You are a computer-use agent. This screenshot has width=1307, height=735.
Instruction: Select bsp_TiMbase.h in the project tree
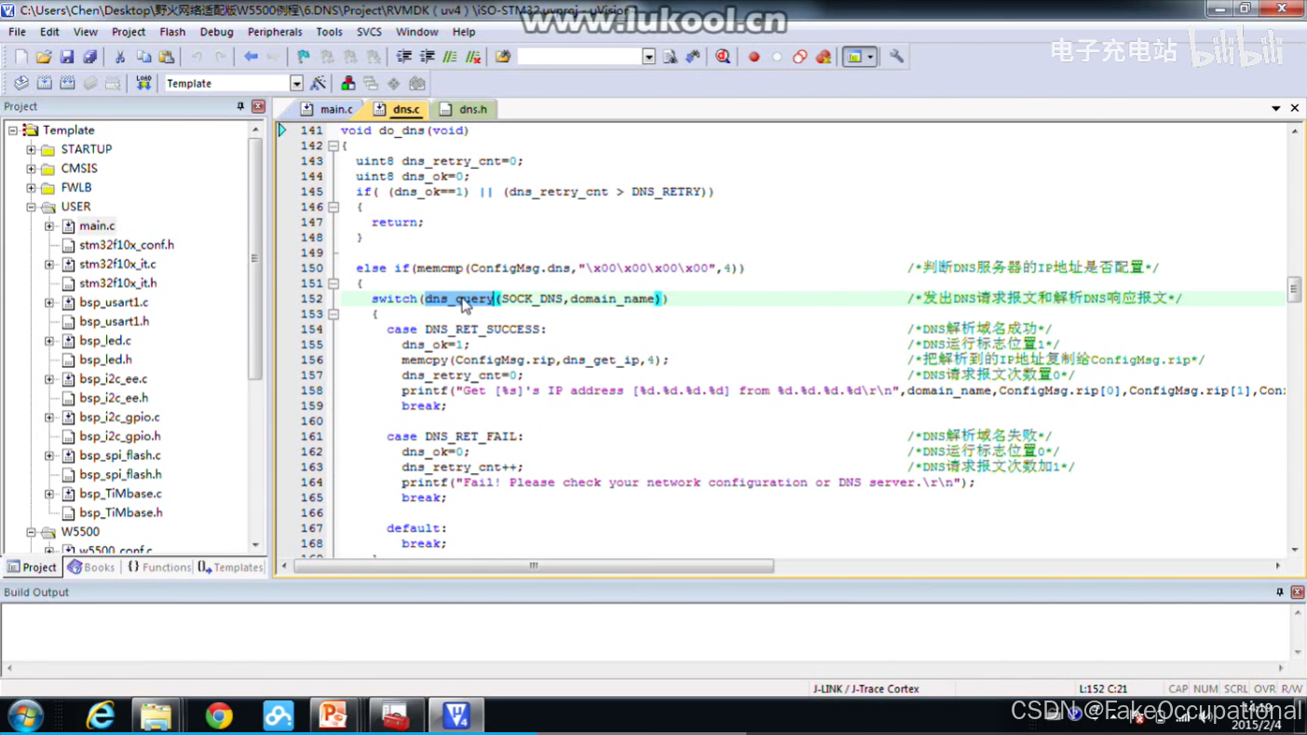(x=121, y=512)
